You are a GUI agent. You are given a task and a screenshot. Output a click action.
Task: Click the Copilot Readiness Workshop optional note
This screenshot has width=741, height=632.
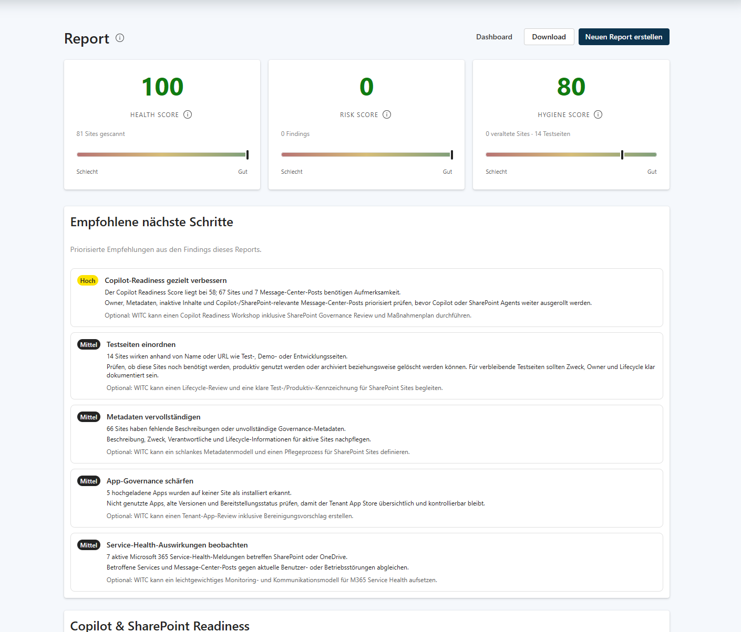click(288, 315)
